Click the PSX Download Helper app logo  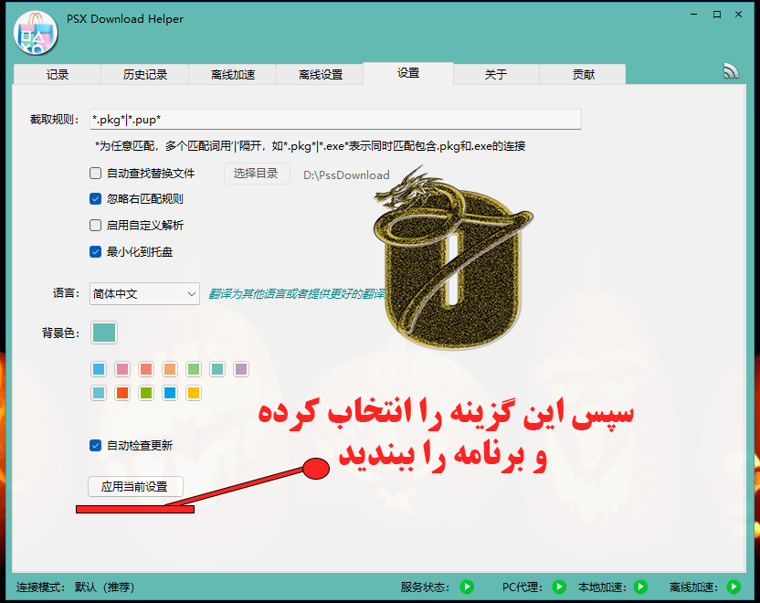tap(36, 32)
